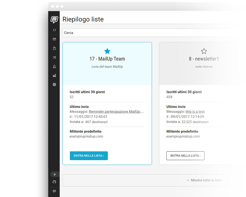Image resolution: width=246 pixels, height=197 pixels.
Task: Click ENTRA NELLA LISTA for newsletter1
Action: (185, 156)
